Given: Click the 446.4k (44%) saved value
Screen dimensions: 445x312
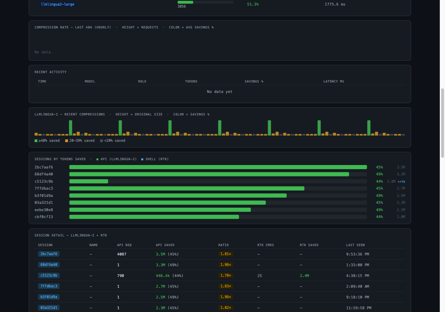Looking at the screenshot, I should click(x=170, y=276).
